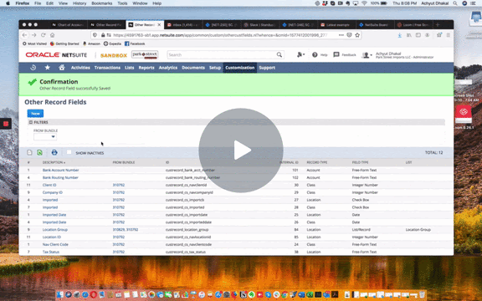
Task: Open the From Bundle dropdown
Action: 45,136
